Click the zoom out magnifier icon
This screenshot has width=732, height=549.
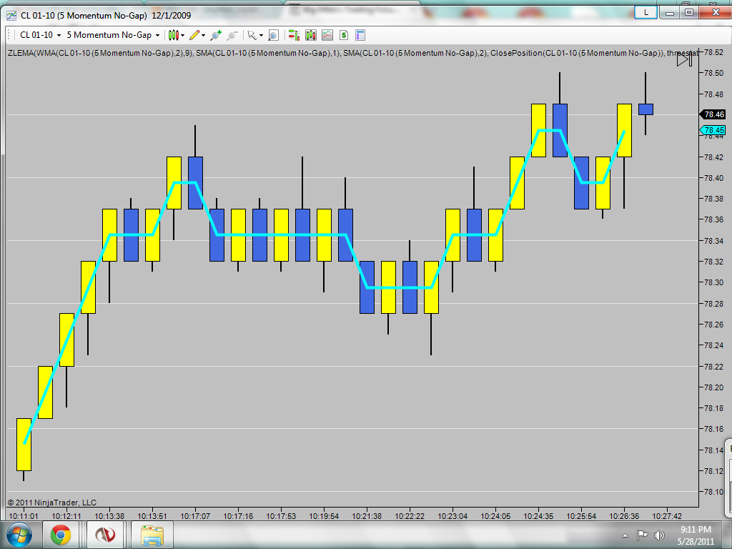click(x=232, y=35)
